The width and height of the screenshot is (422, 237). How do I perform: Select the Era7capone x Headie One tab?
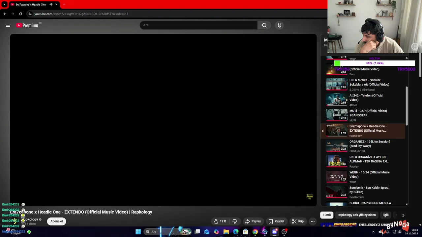tap(31, 5)
